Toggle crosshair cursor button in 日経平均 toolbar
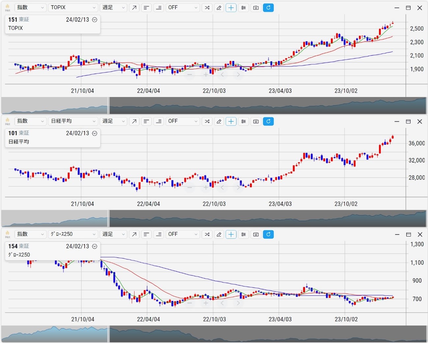The height and width of the screenshot is (343, 428). (x=231, y=121)
